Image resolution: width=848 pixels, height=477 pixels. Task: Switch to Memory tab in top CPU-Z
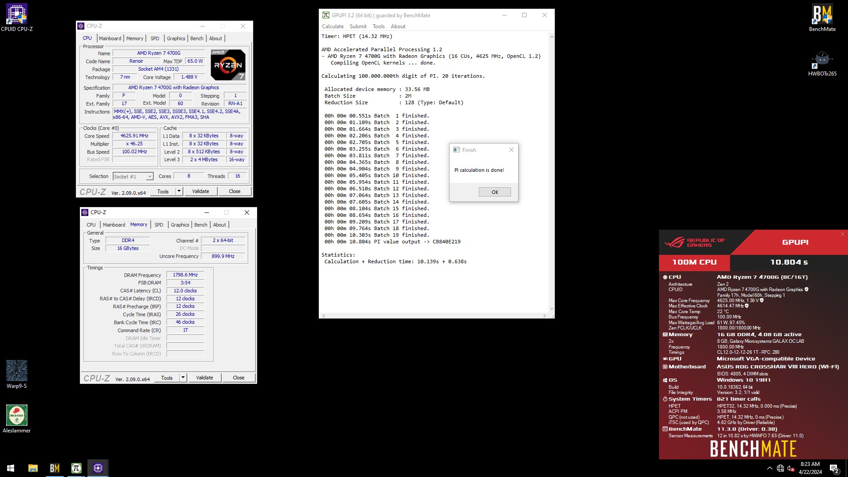click(135, 38)
